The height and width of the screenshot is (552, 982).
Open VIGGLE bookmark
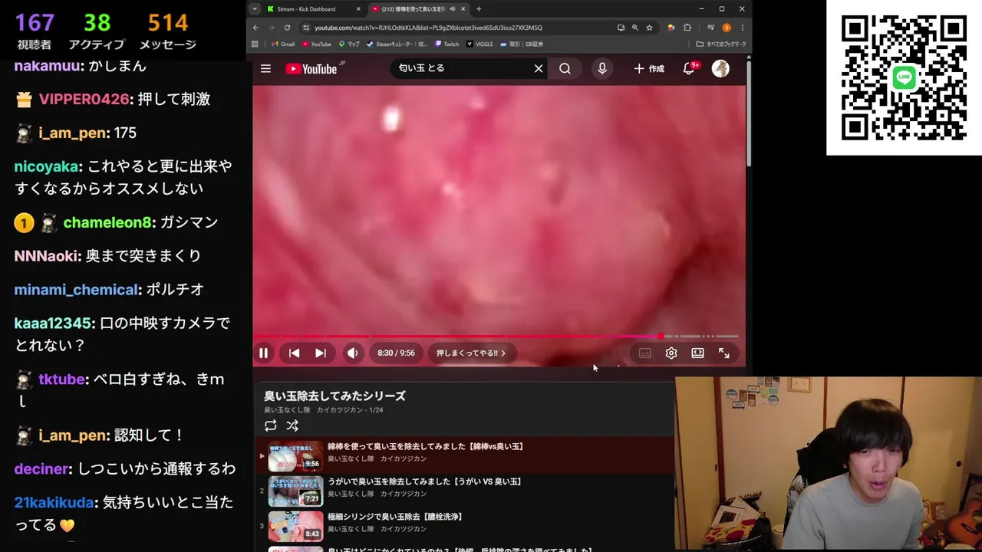(480, 44)
